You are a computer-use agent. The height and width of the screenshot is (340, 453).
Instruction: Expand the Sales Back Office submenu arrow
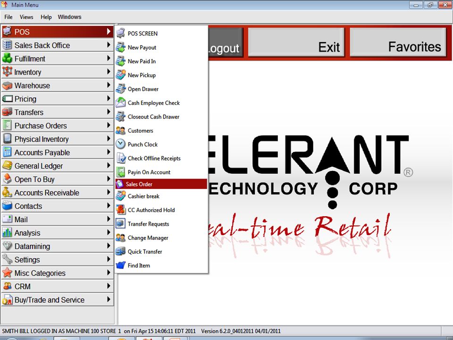point(109,45)
